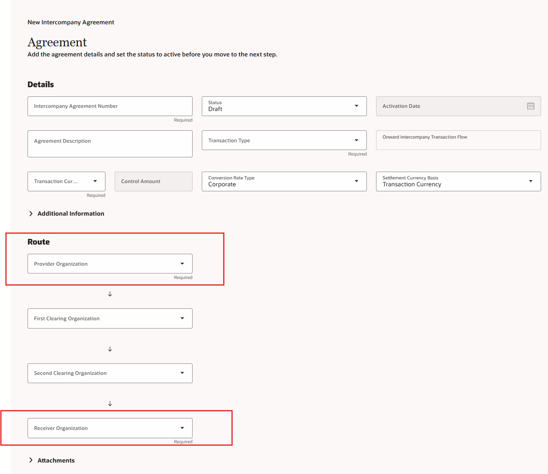Open the Settlement Currency Basis dropdown
The height and width of the screenshot is (474, 548).
click(x=458, y=181)
